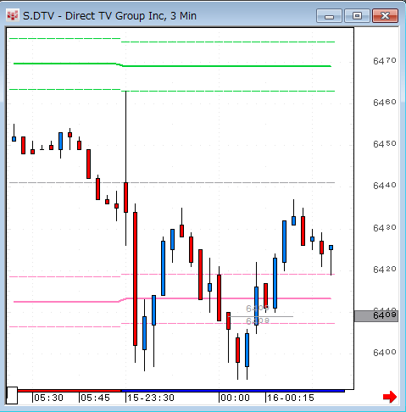Image resolution: width=406 pixels, height=412 pixels.
Task: Click the 00:00 time axis label
Action: [235, 398]
